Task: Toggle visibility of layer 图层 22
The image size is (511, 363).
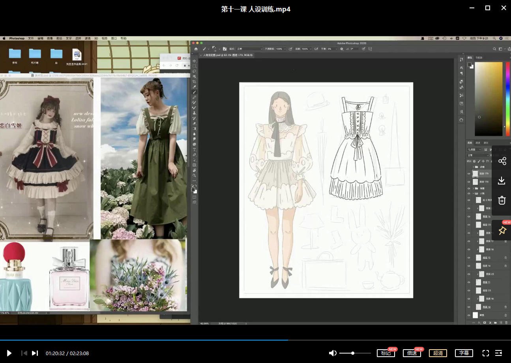Action: click(x=469, y=274)
